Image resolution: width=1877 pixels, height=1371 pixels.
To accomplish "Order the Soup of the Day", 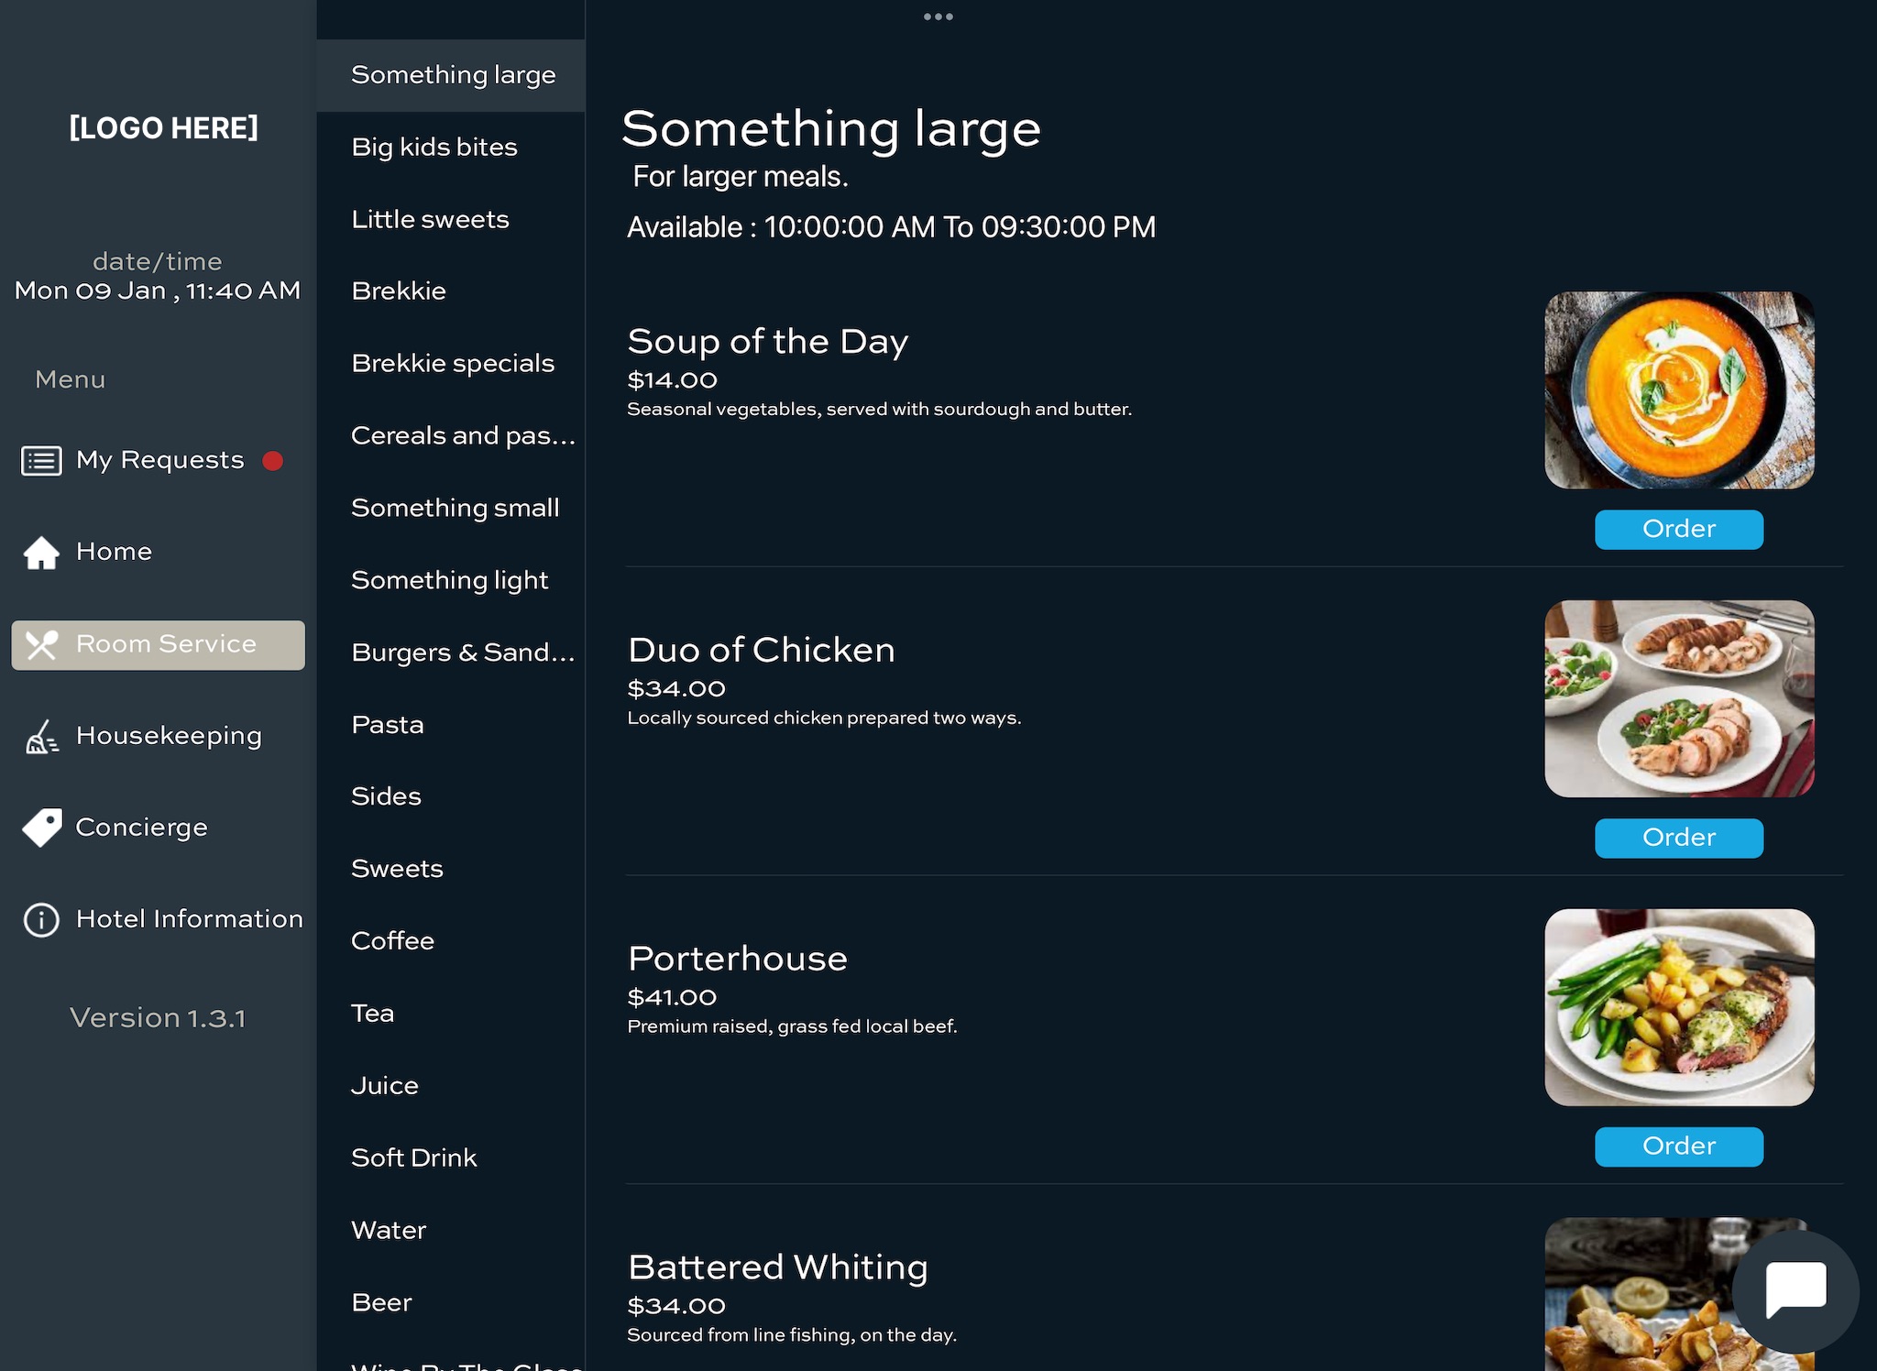I will (1679, 528).
